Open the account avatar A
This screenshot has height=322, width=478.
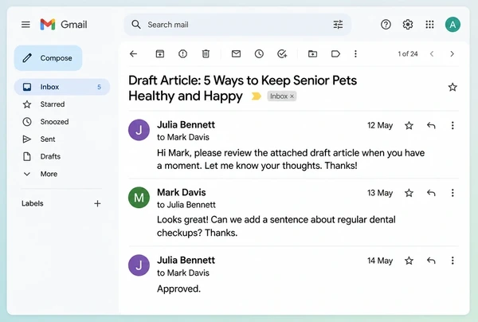(453, 25)
